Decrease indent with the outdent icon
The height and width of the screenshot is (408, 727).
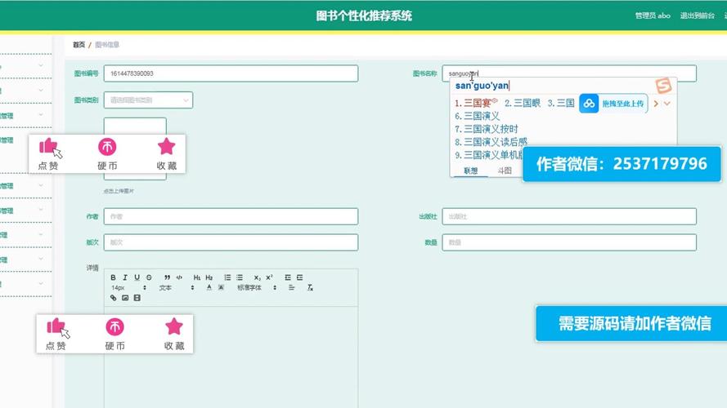tap(288, 277)
